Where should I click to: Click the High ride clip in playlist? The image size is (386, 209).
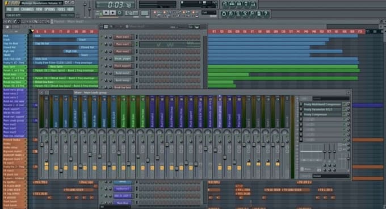click(x=81, y=51)
